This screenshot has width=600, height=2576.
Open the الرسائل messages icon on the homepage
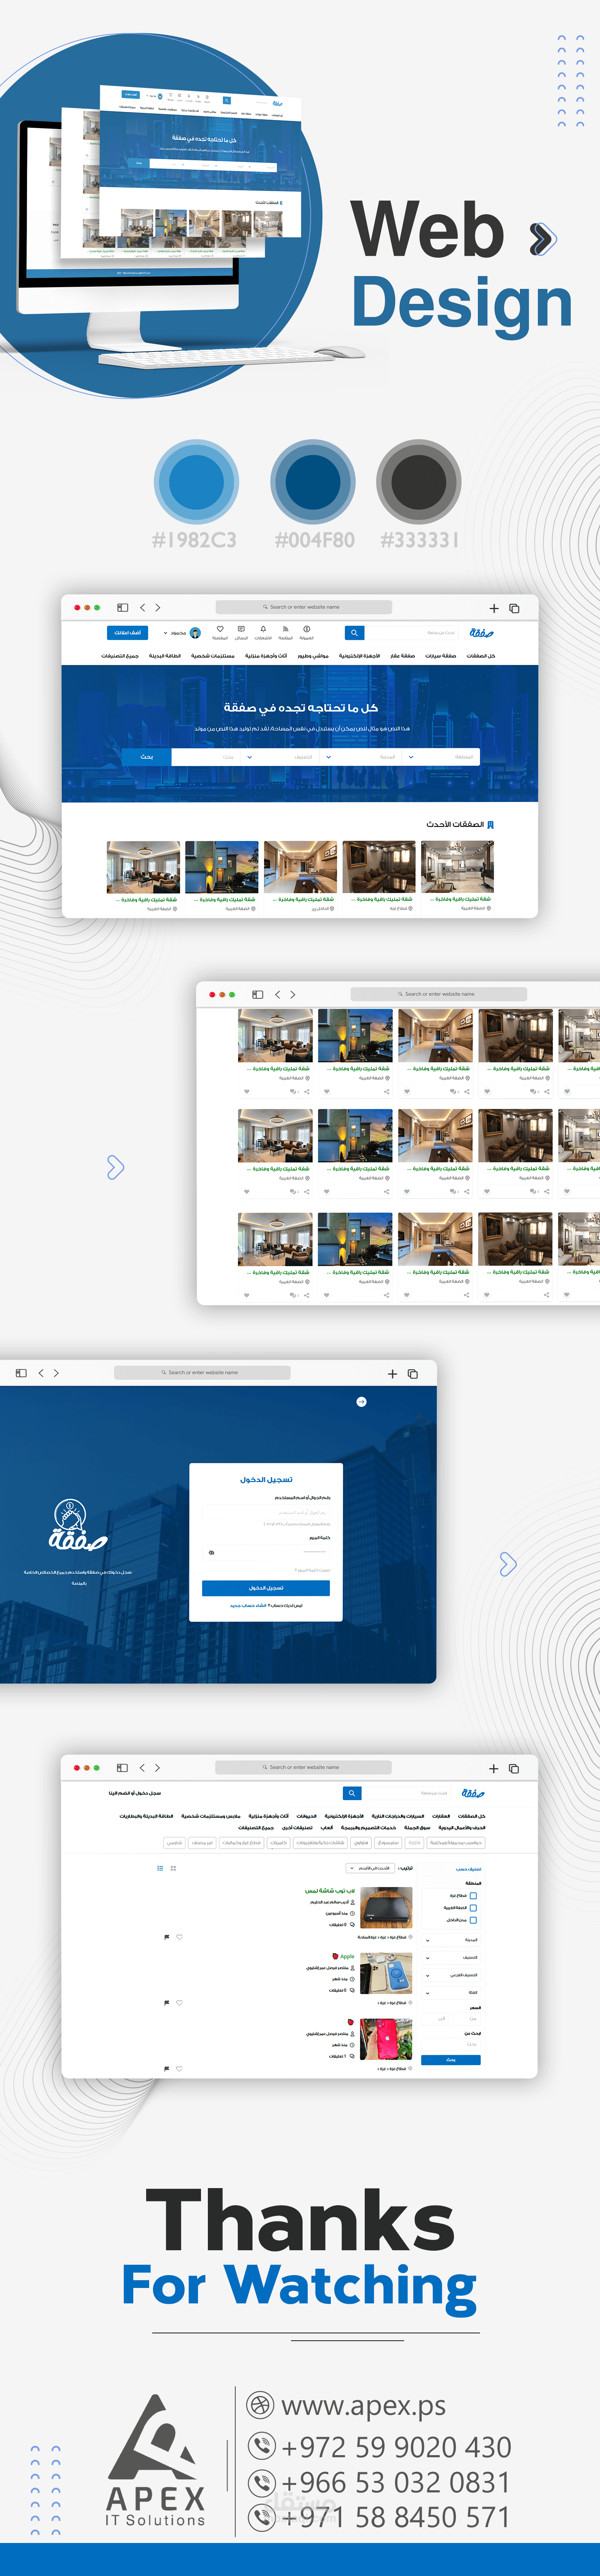pos(241,630)
